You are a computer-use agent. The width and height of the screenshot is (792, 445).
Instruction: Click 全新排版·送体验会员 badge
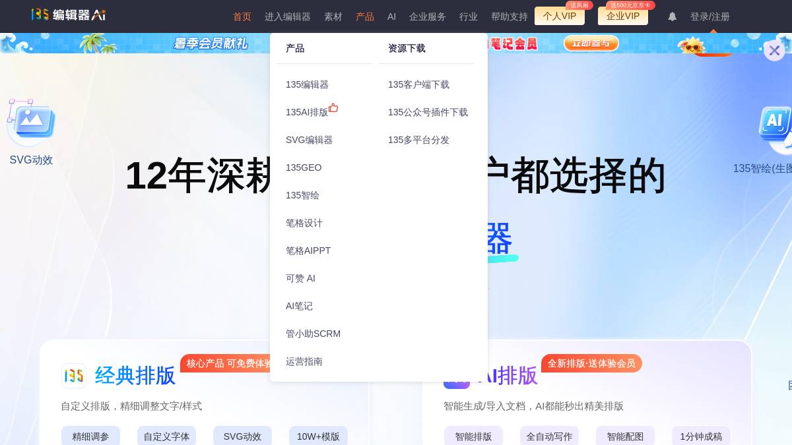point(591,363)
